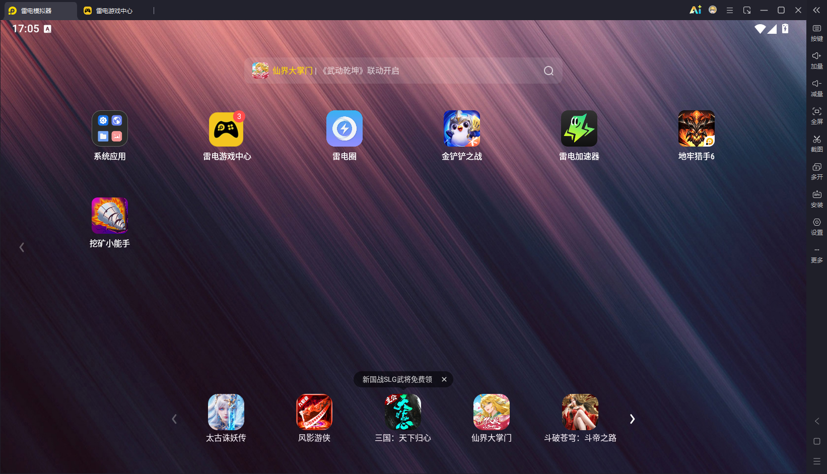Go to previous home page with left chevron
This screenshot has height=474, width=827.
coord(22,247)
